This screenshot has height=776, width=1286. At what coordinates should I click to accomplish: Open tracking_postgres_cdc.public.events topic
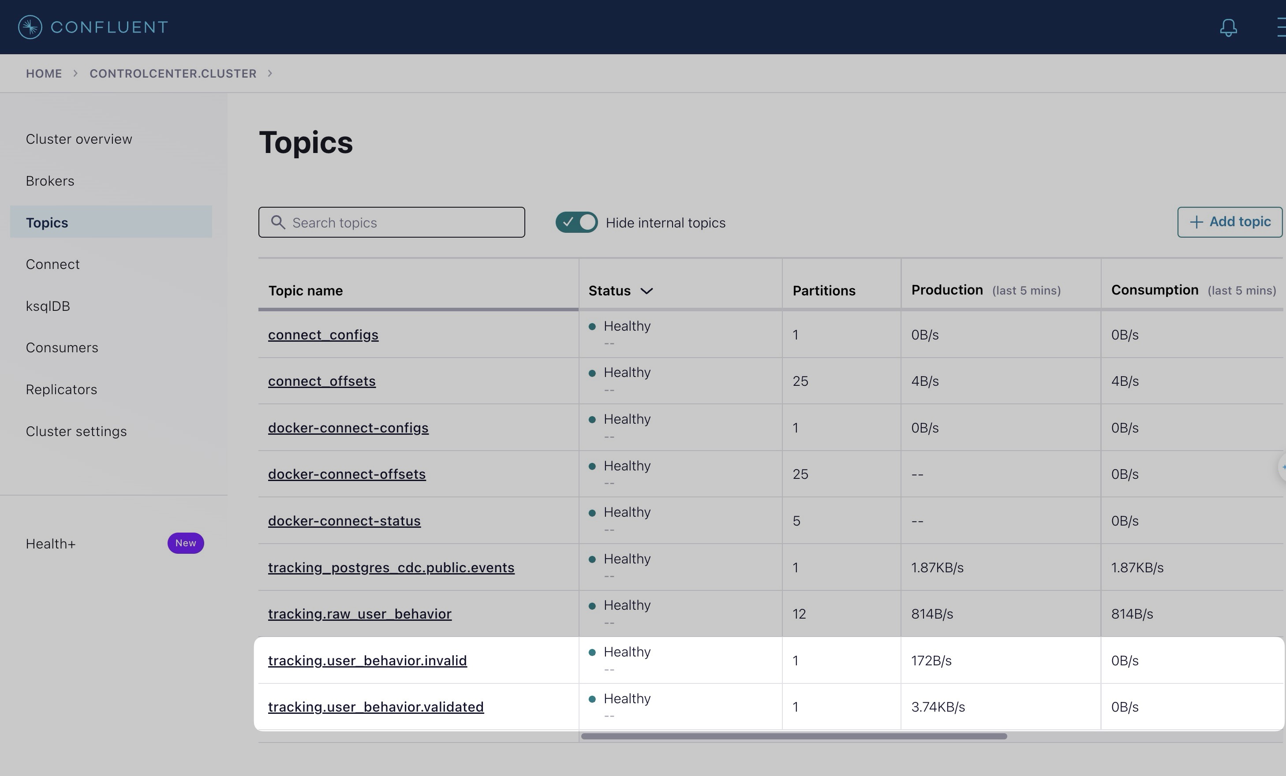pos(391,568)
